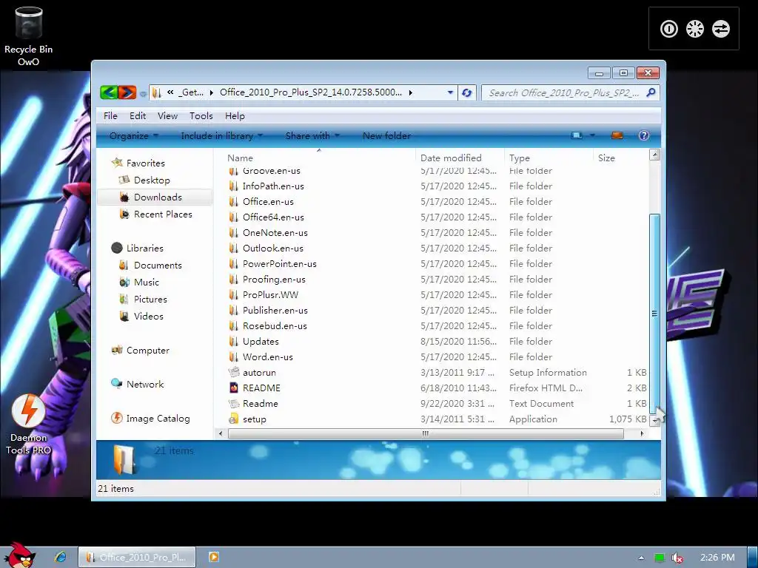The image size is (758, 568).
Task: Sort by the Type column header
Action: 549,158
